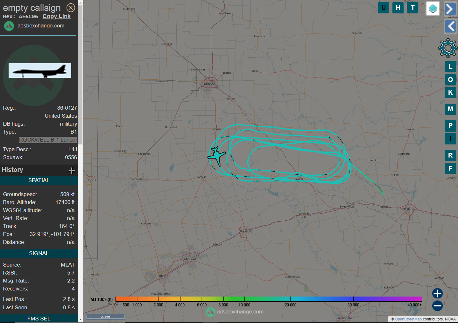Click the baro altitude value 17400 ft
This screenshot has height=323, width=458.
65,202
